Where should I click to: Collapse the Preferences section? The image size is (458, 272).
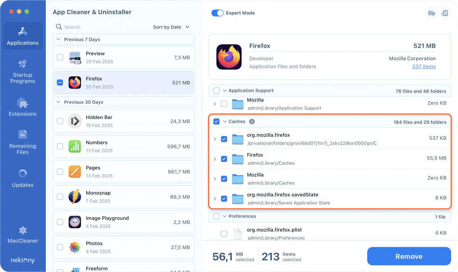click(x=224, y=216)
